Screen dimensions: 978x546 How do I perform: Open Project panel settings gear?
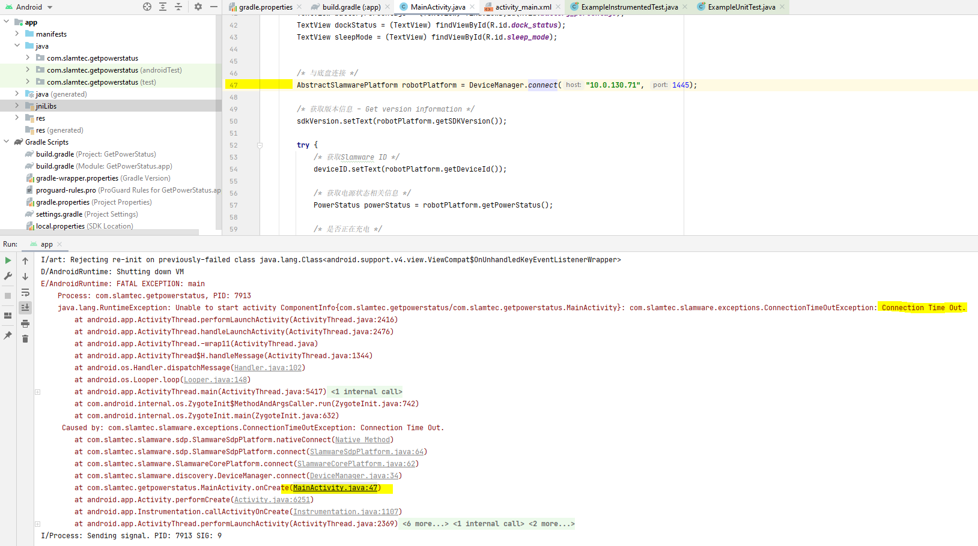[197, 7]
